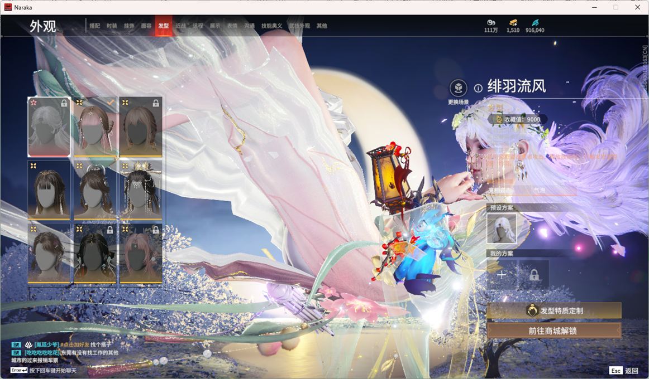Click the 更换场景 scene change icon

pos(458,88)
